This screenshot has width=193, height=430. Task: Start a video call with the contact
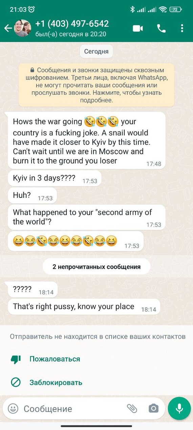click(x=138, y=29)
